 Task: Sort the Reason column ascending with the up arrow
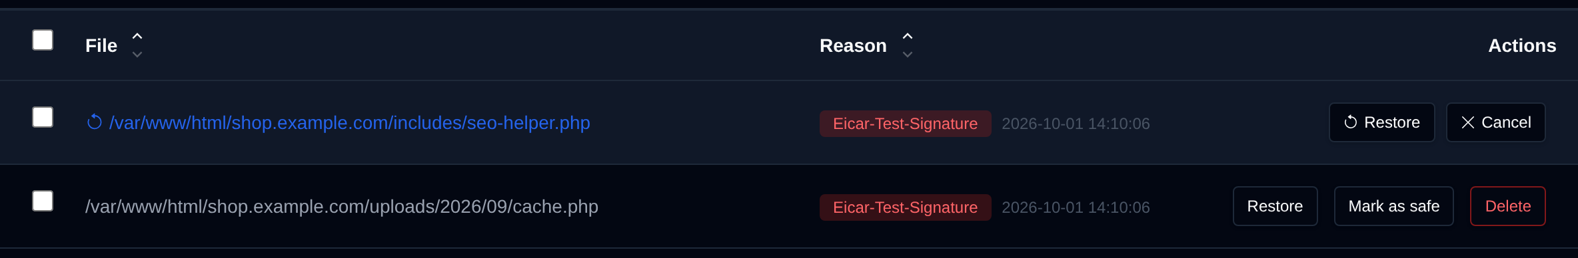(908, 36)
